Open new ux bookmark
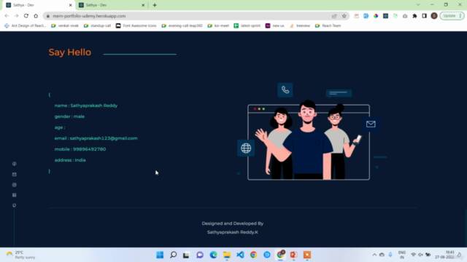 click(x=274, y=26)
